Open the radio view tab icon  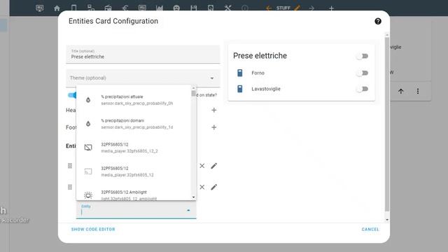point(108,8)
